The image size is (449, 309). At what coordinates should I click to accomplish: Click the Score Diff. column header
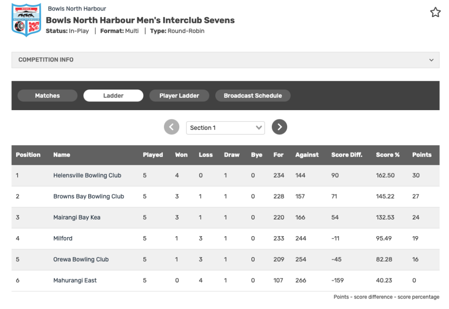click(x=347, y=155)
